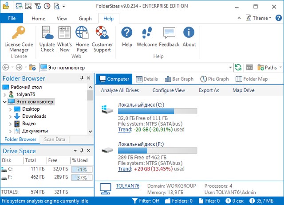Click the TOLYAN76 computer name link
The width and height of the screenshot is (284, 205).
click(x=128, y=186)
